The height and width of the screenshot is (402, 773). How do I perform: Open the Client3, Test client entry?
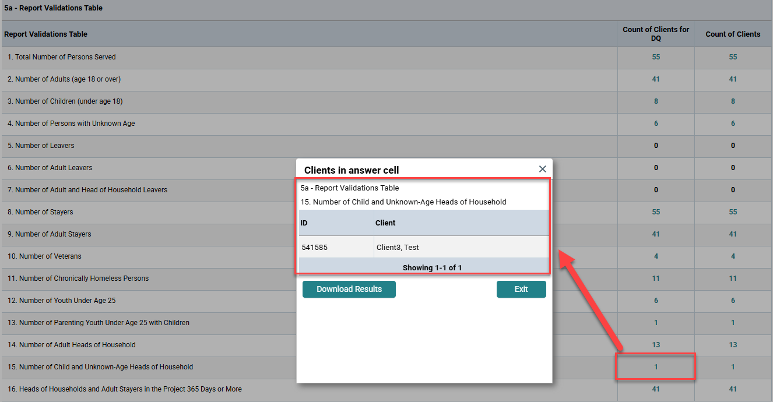398,247
